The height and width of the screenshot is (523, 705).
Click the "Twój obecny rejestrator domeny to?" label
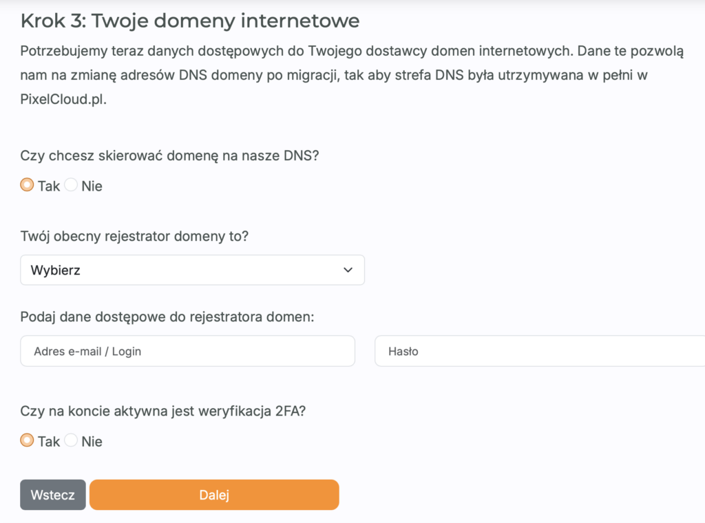pos(135,237)
